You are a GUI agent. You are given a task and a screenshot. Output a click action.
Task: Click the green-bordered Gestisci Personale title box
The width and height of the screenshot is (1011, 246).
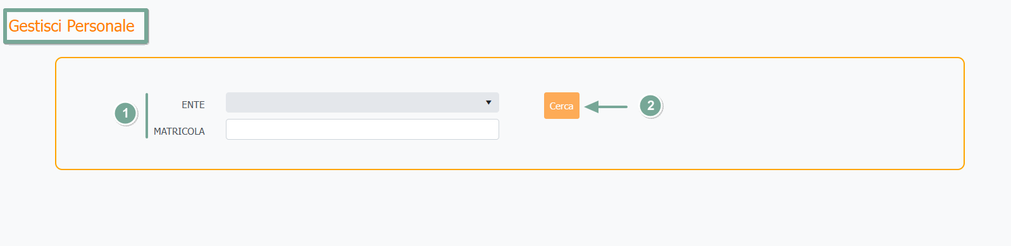pos(76,27)
